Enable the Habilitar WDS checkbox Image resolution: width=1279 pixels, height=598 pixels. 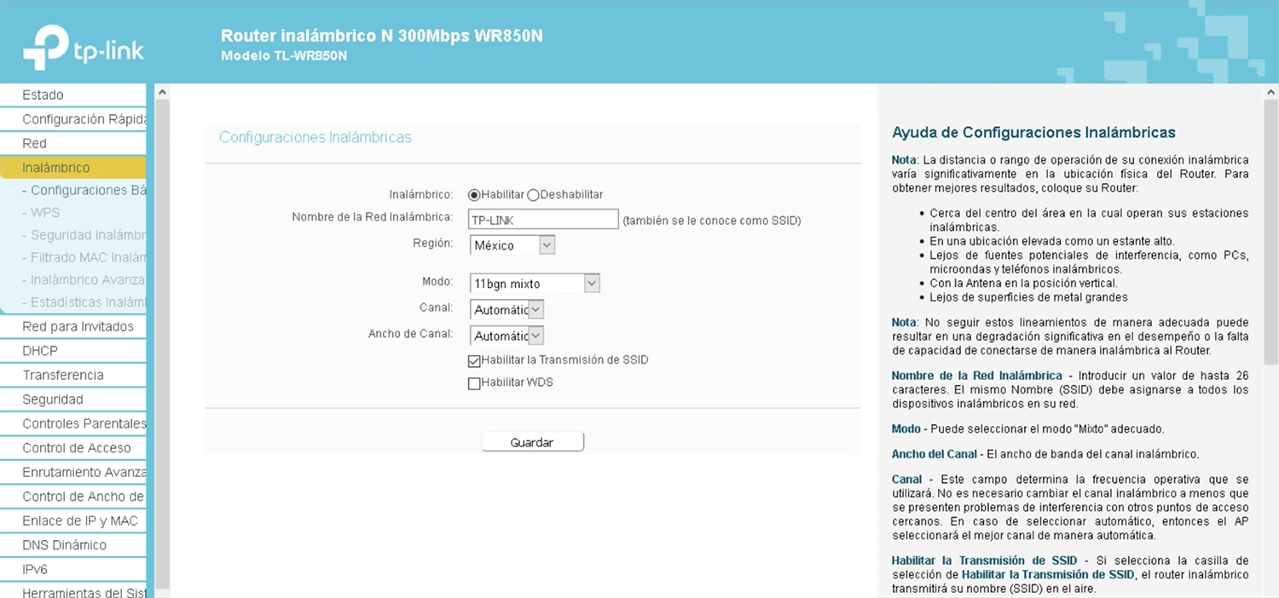(475, 384)
